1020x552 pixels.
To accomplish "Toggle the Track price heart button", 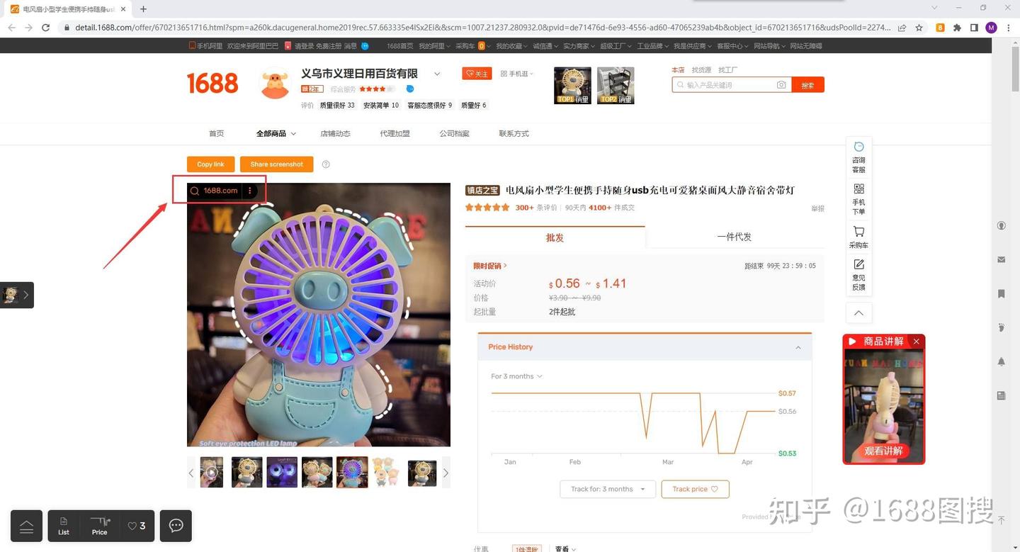I will [715, 488].
